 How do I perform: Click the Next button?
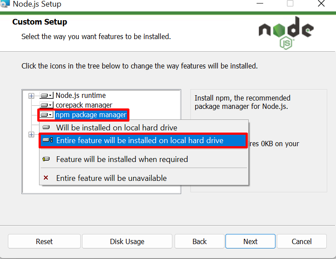tap(250, 241)
